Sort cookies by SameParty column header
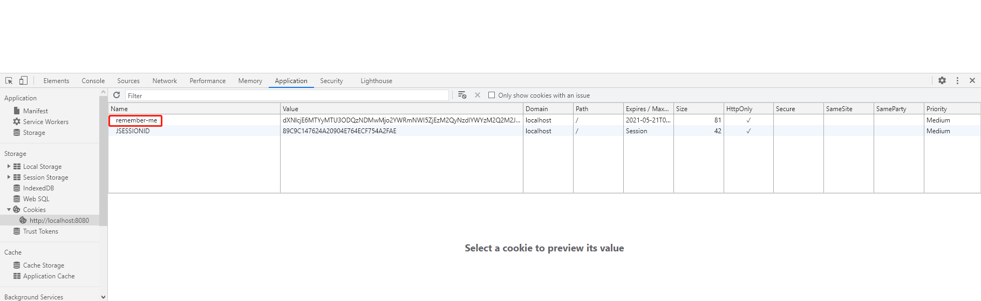The image size is (981, 301). (899, 108)
